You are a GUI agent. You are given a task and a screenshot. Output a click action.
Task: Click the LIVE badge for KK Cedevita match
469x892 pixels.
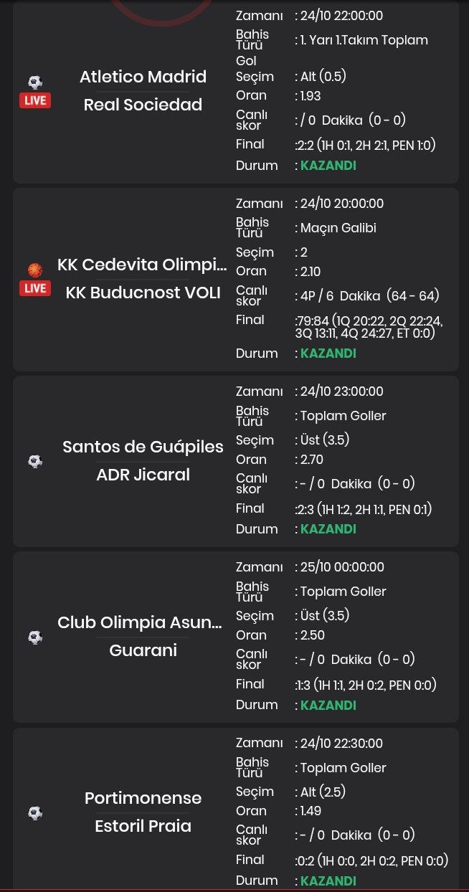[x=35, y=288]
